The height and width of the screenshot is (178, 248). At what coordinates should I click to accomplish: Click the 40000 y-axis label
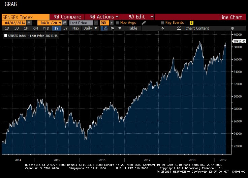pyautogui.click(x=238, y=35)
